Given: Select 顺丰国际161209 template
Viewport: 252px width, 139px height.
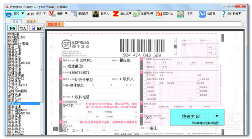Looking at the screenshot, I should 19,113.
